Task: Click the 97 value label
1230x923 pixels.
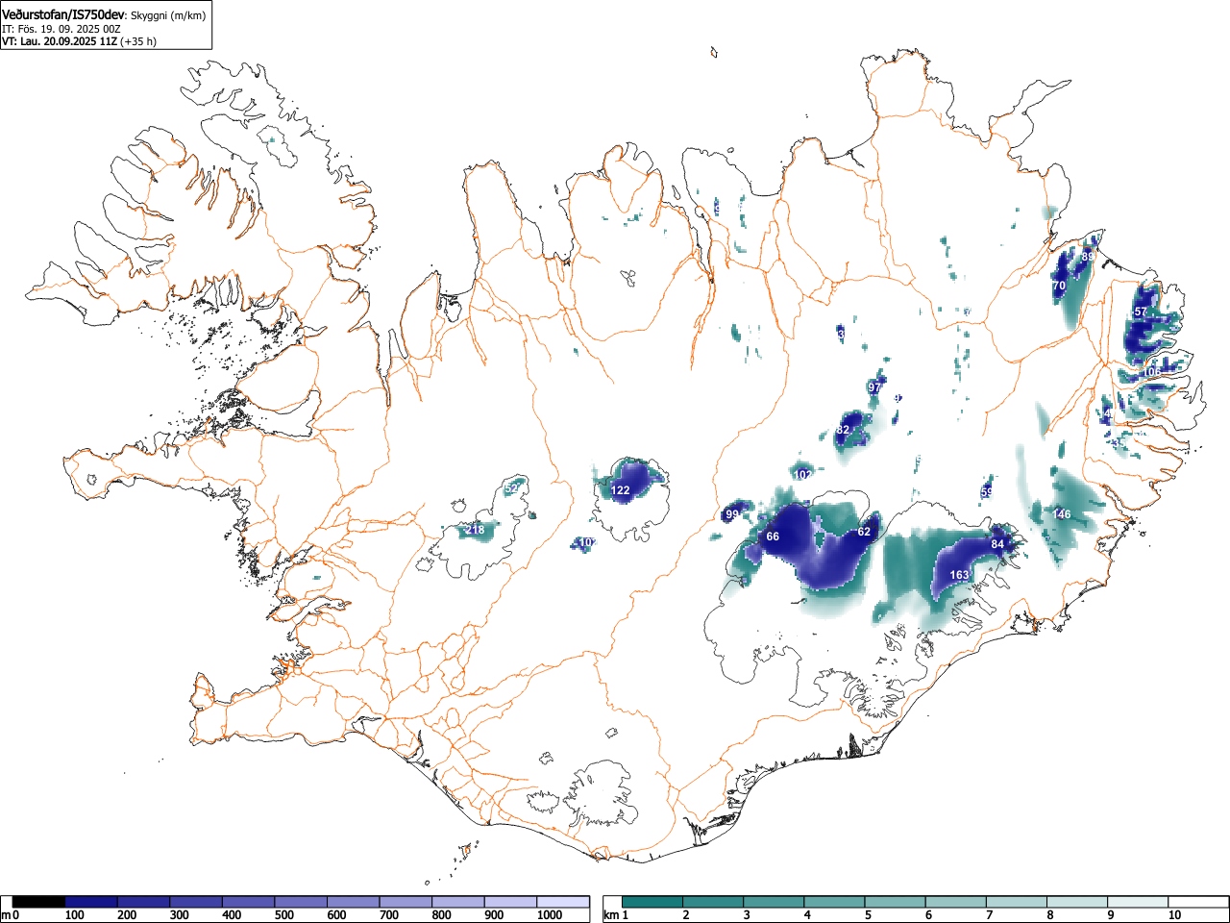Action: pos(874,387)
